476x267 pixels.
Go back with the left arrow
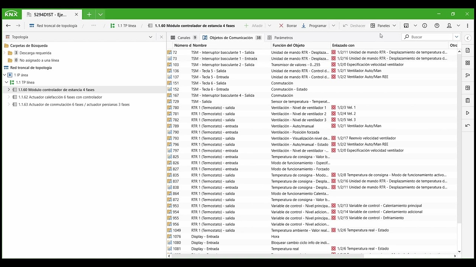click(8, 26)
